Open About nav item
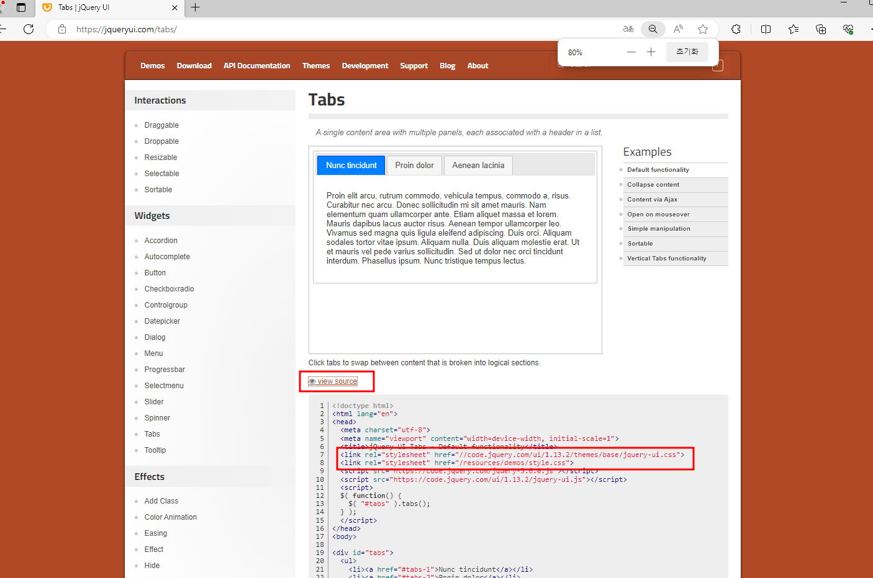 478,66
